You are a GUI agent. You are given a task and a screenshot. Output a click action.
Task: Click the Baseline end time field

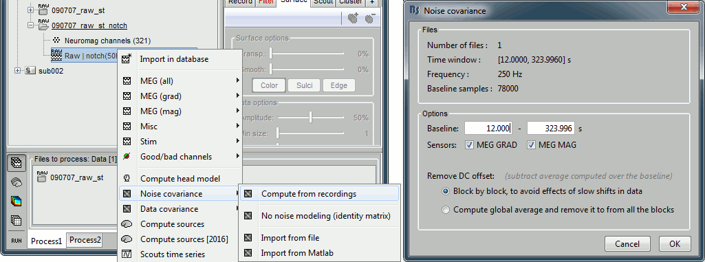(x=551, y=129)
